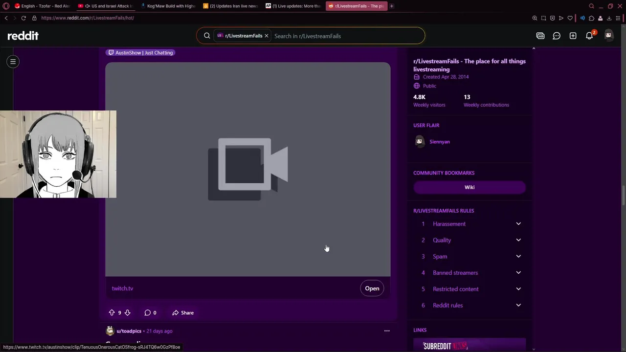Click the twitch.tv link under the video
Viewport: 626px width, 352px height.
coord(122,288)
